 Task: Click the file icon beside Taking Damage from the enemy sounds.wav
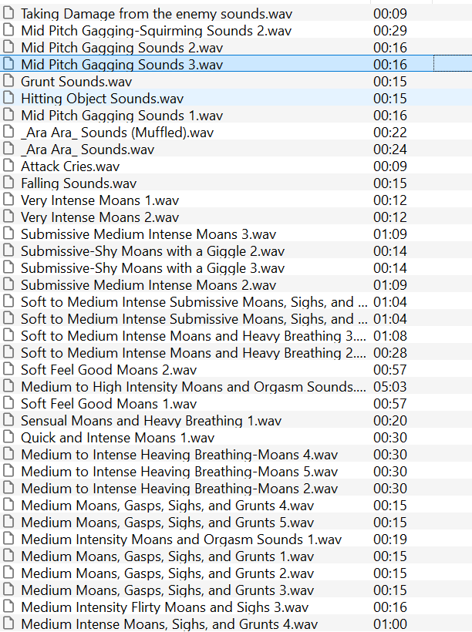click(x=8, y=13)
